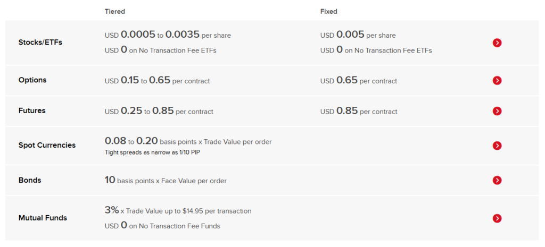This screenshot has height=247, width=545.
Task: Click the red arrow icon for Stocks/ETFs
Action: coord(497,42)
